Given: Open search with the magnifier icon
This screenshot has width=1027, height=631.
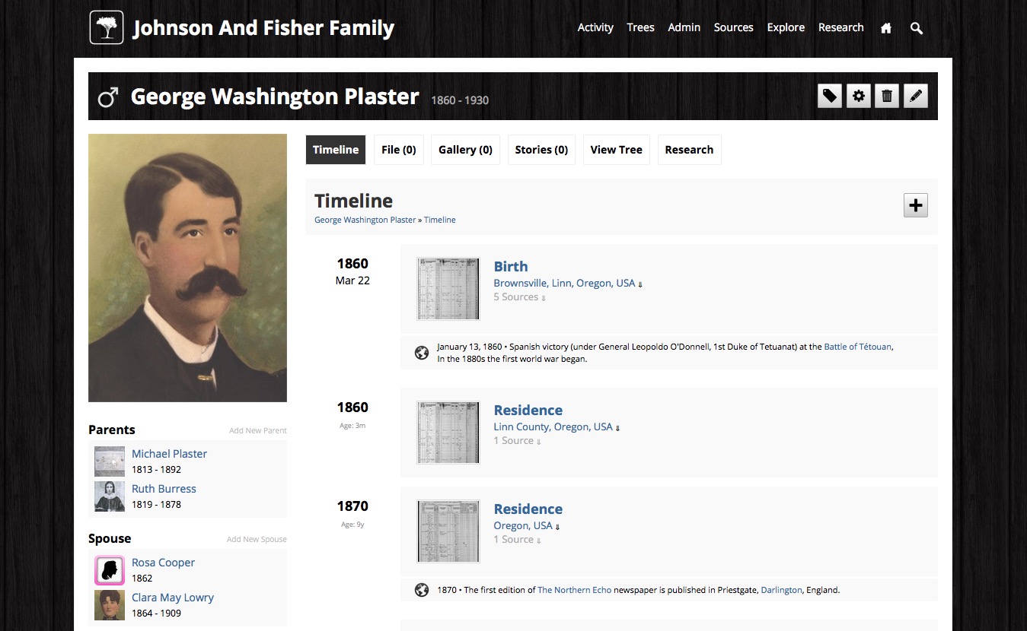Looking at the screenshot, I should 917,28.
